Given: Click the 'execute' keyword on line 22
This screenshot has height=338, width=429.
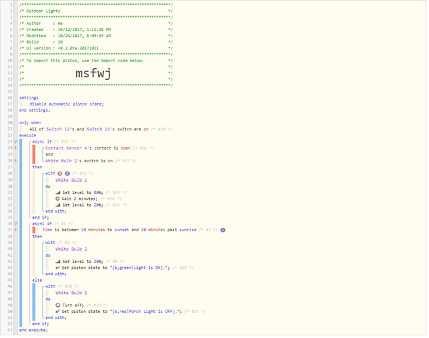Looking at the screenshot, I should (28, 135).
